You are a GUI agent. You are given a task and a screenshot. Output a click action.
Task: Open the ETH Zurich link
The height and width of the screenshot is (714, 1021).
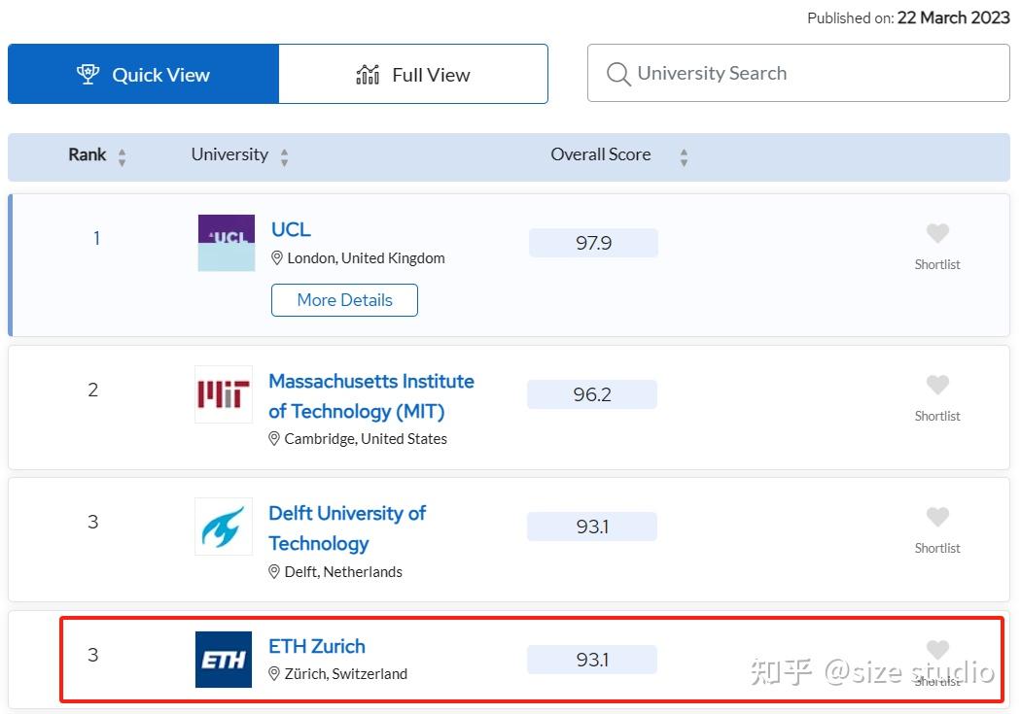[317, 646]
